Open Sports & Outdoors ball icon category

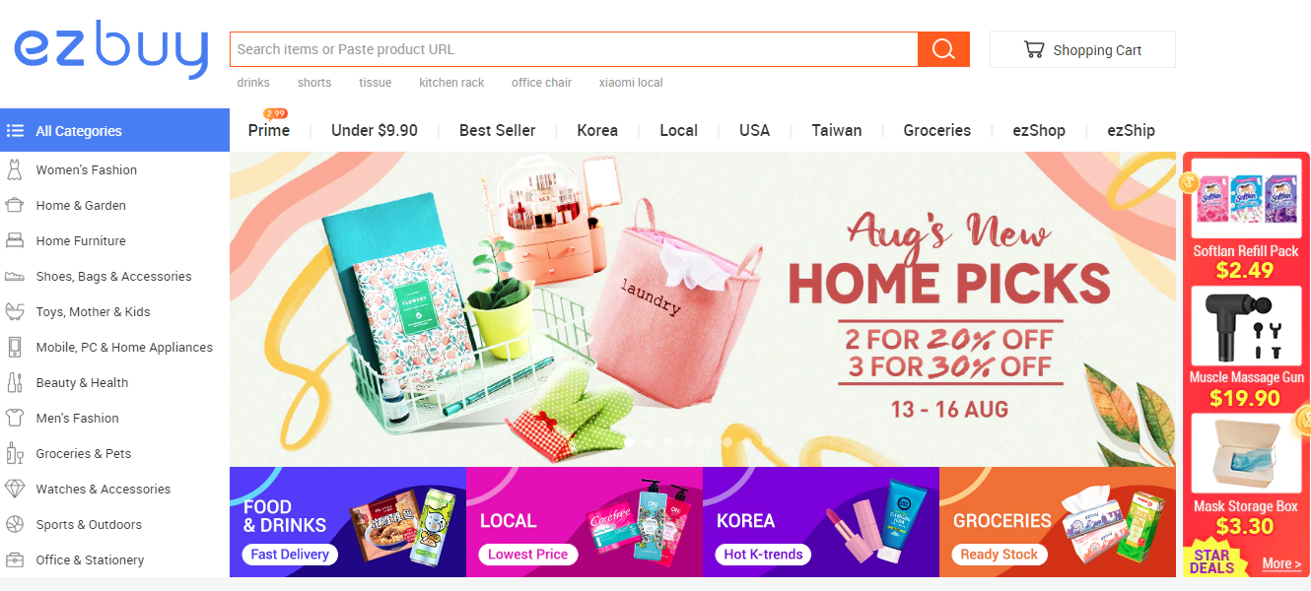click(x=15, y=525)
